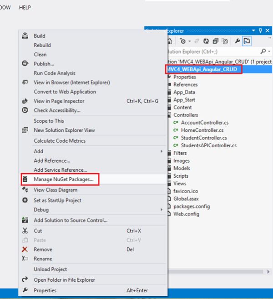Click the Build icon in context menu

[x=25, y=35]
